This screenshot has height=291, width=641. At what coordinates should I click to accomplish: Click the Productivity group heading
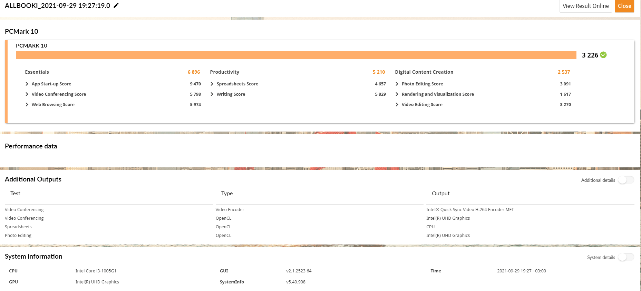point(224,72)
